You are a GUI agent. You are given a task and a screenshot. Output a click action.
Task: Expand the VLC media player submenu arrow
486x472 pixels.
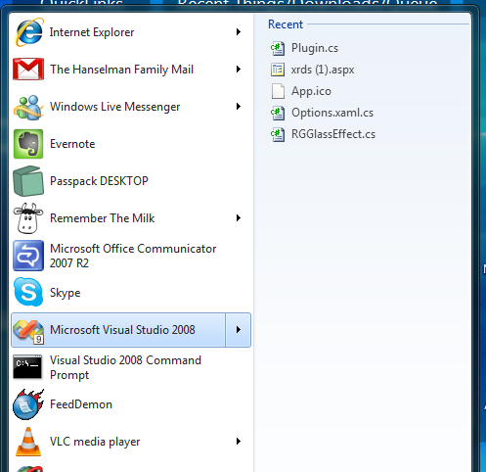(x=239, y=442)
